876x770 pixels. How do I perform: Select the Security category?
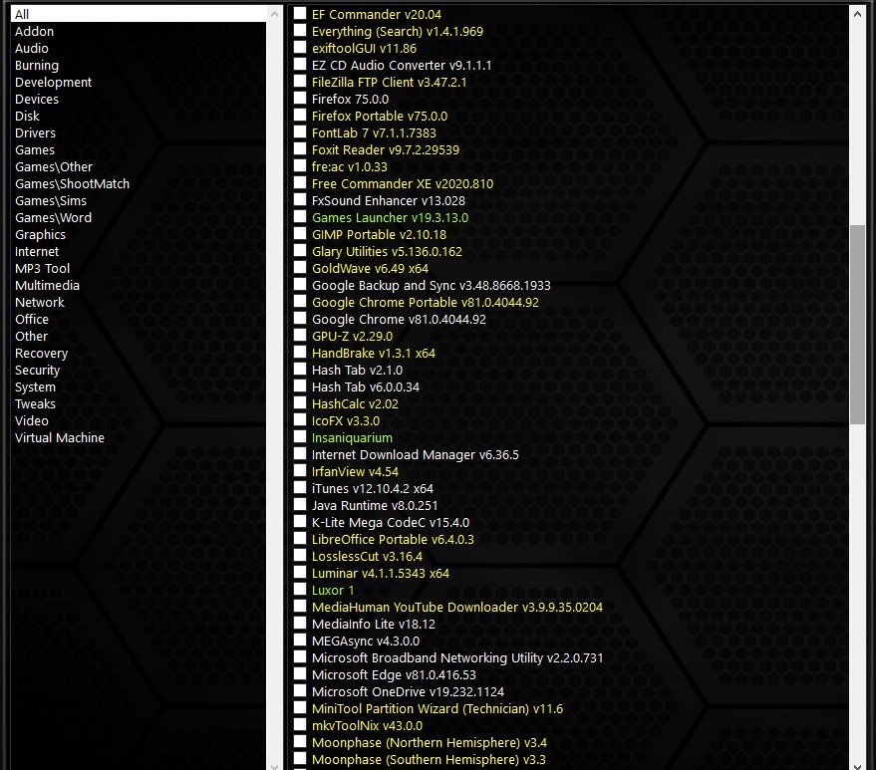[x=37, y=371]
